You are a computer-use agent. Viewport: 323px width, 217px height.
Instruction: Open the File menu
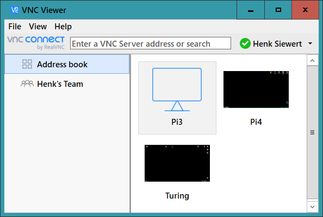click(x=15, y=27)
